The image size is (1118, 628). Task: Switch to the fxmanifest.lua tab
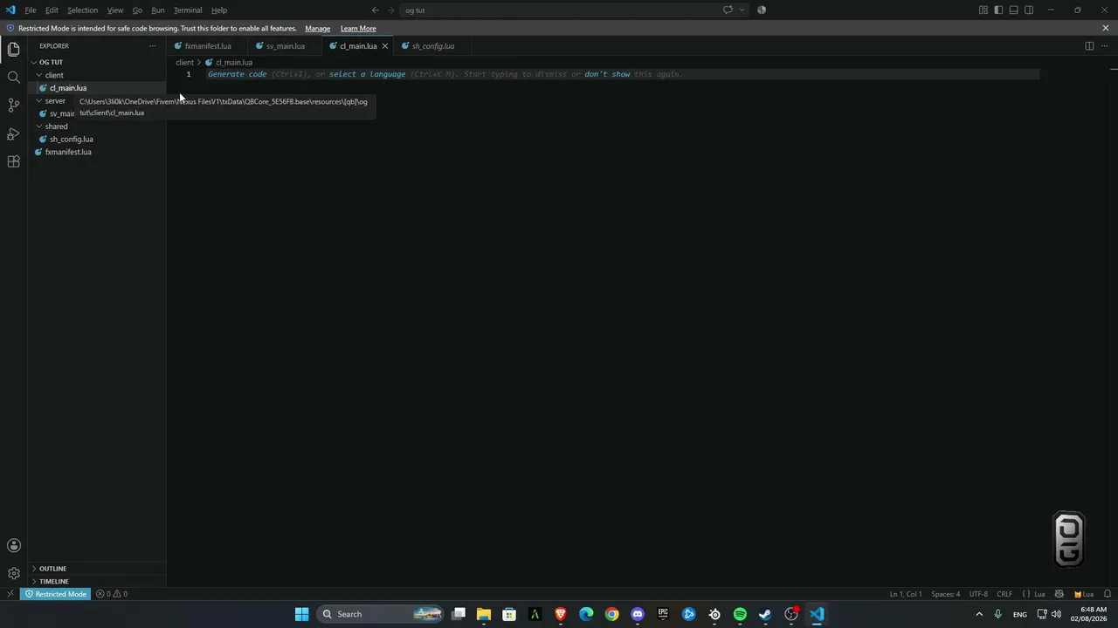point(208,46)
